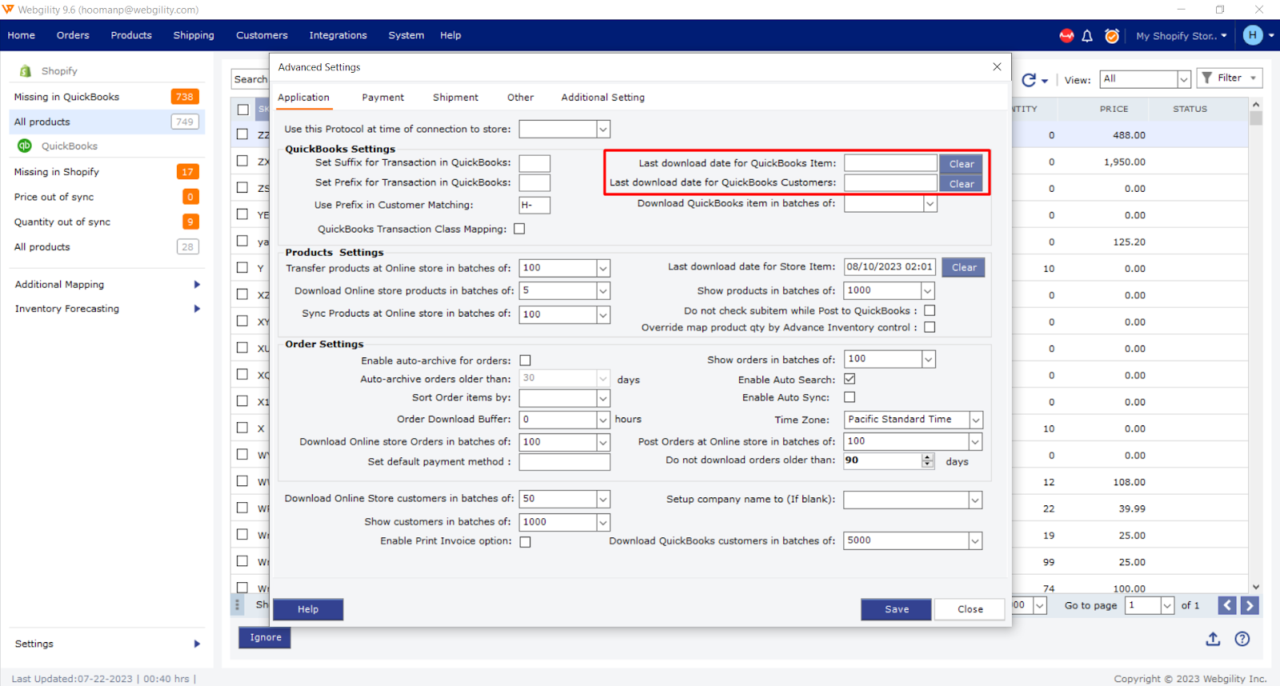Toggle Override map product qty checkbox
Image resolution: width=1280 pixels, height=686 pixels.
click(930, 327)
